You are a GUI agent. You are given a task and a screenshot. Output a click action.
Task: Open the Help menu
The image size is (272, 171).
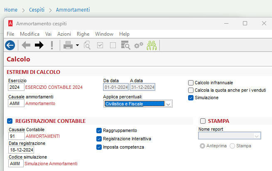[124, 34]
